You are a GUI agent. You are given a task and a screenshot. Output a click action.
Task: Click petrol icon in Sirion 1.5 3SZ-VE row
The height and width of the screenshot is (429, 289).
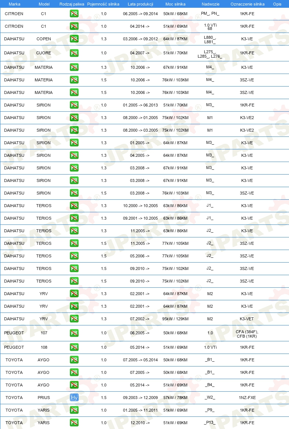click(74, 193)
